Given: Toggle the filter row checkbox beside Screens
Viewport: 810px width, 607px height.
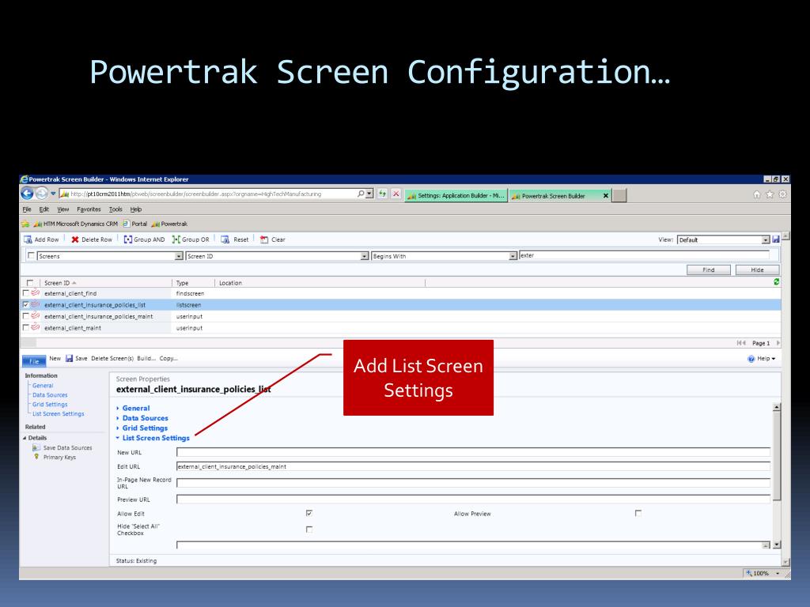Looking at the screenshot, I should pos(31,255).
